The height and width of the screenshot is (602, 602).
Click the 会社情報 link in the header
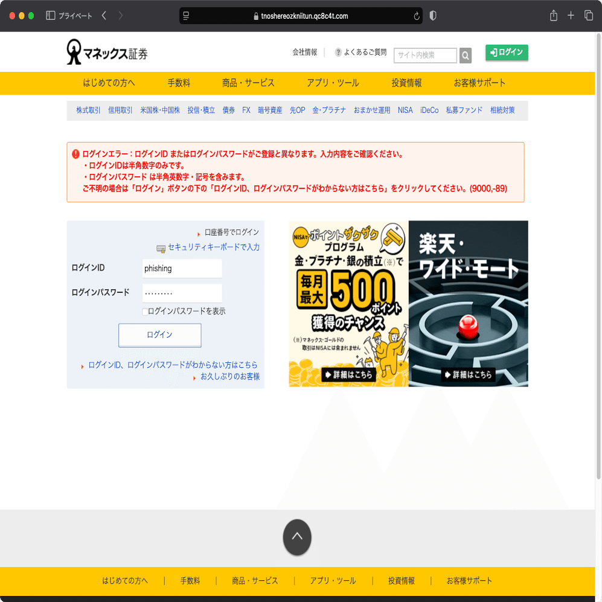(304, 52)
